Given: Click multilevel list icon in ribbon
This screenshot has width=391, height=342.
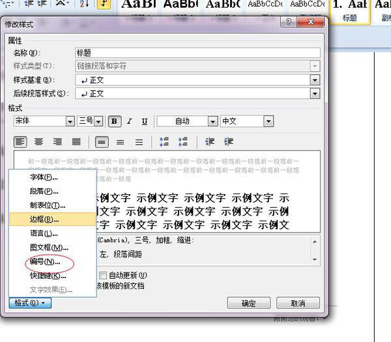Looking at the screenshot, I should tap(8, 4).
